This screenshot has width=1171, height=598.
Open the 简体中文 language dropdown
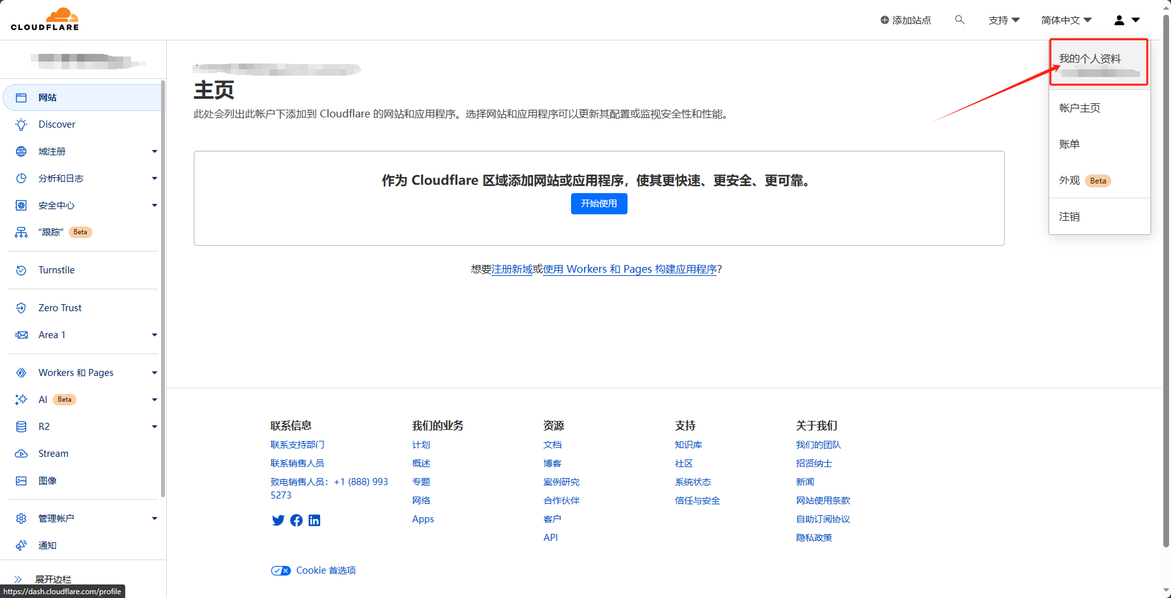tap(1066, 20)
